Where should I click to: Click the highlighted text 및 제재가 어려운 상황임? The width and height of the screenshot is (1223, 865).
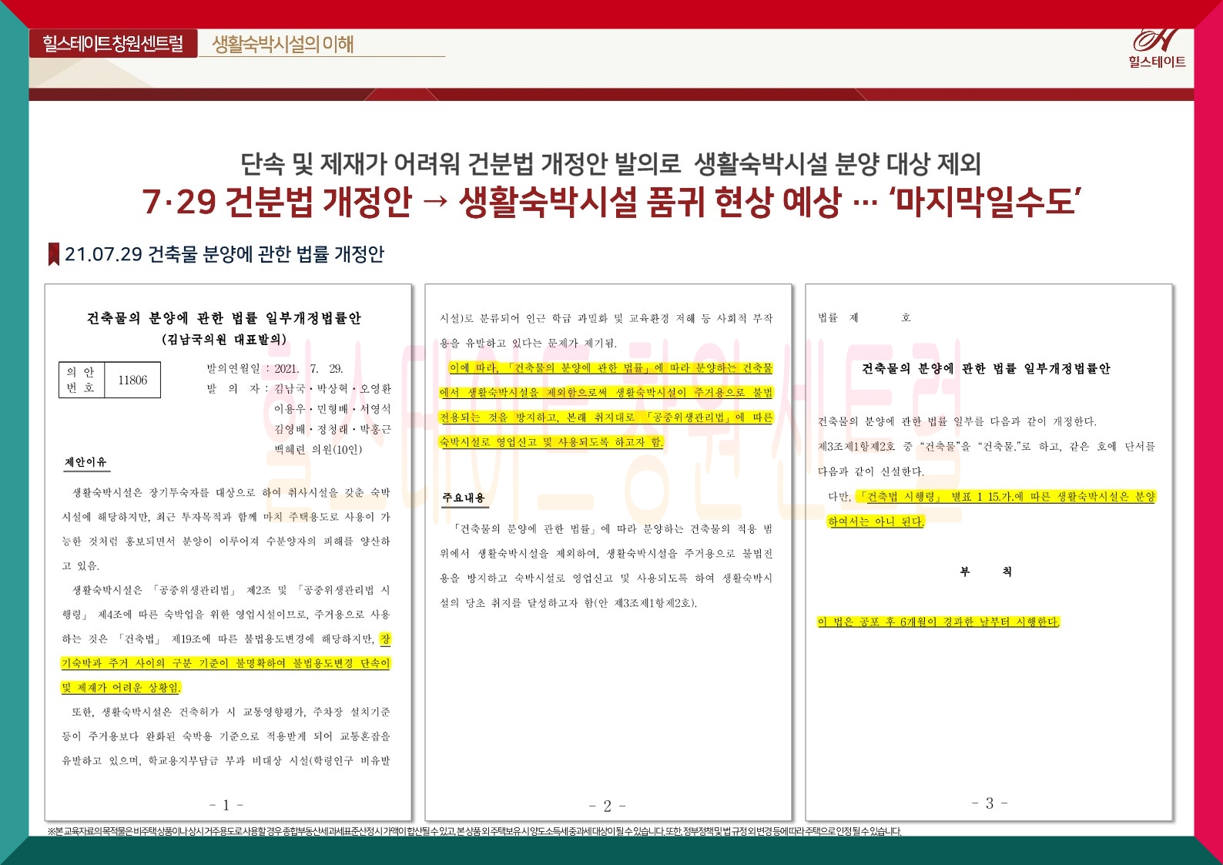point(121,687)
